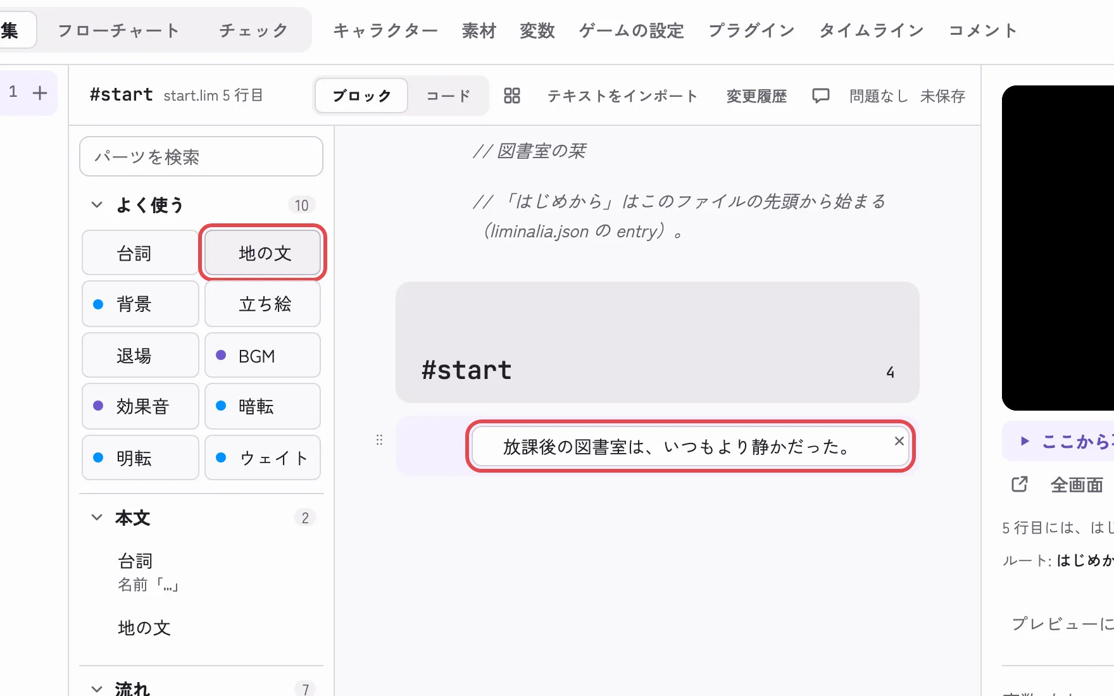Switch editor to コード mode
This screenshot has height=696, width=1114.
tap(448, 96)
